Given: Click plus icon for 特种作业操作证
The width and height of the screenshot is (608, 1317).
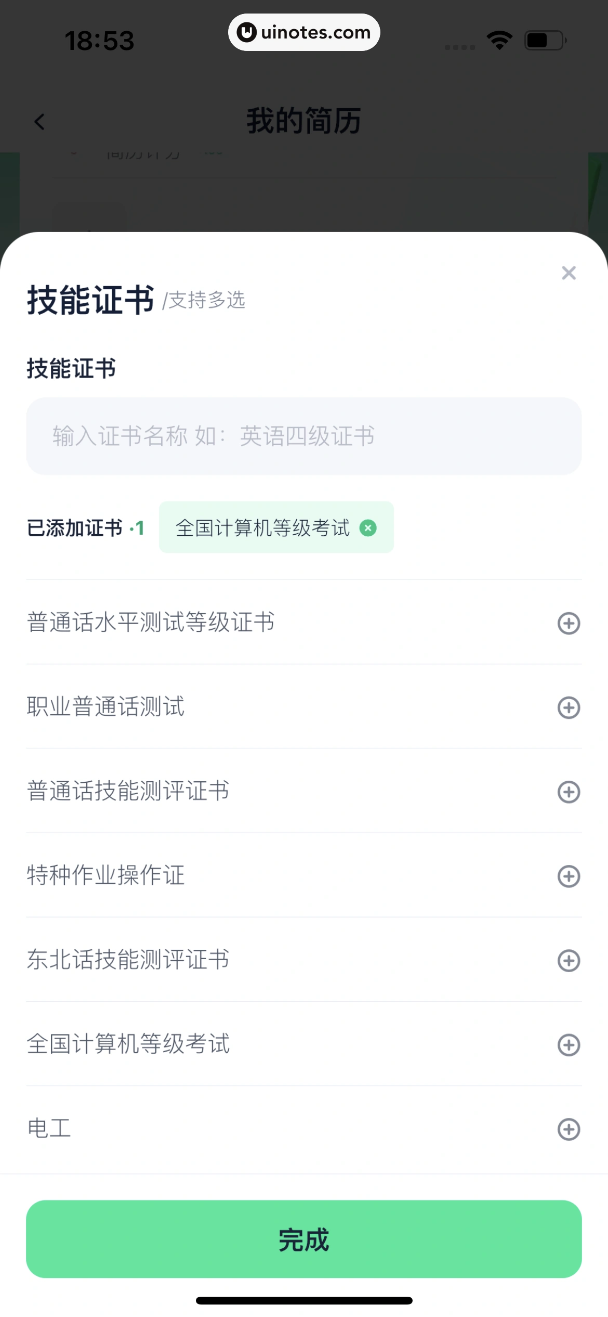Looking at the screenshot, I should [569, 876].
